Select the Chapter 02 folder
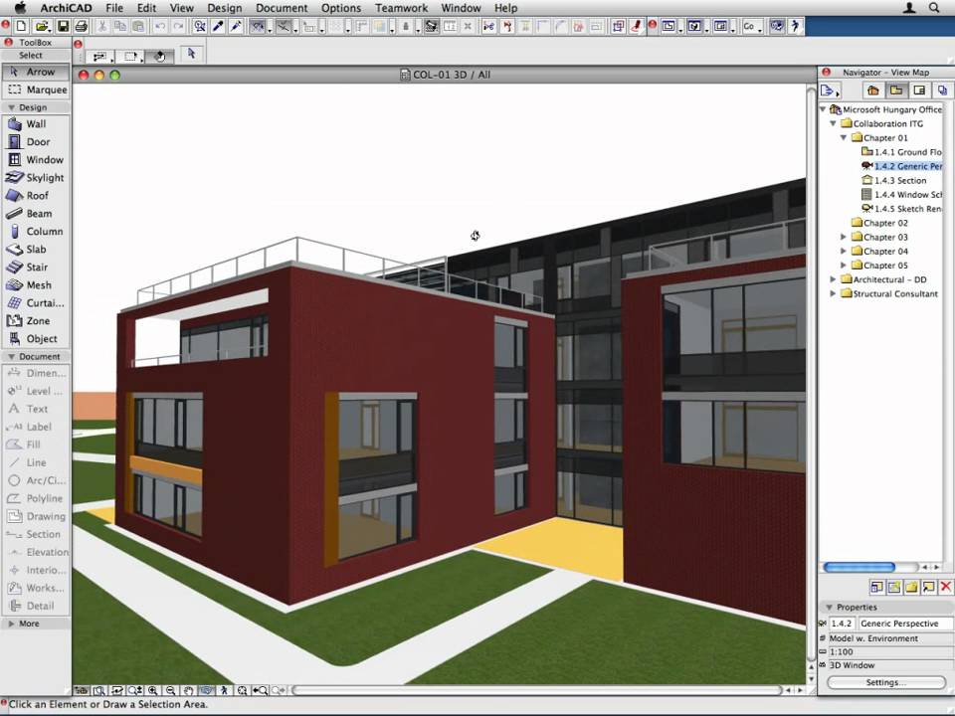955x716 pixels. click(x=879, y=223)
